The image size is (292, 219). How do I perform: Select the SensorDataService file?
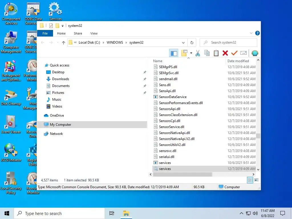click(x=173, y=97)
